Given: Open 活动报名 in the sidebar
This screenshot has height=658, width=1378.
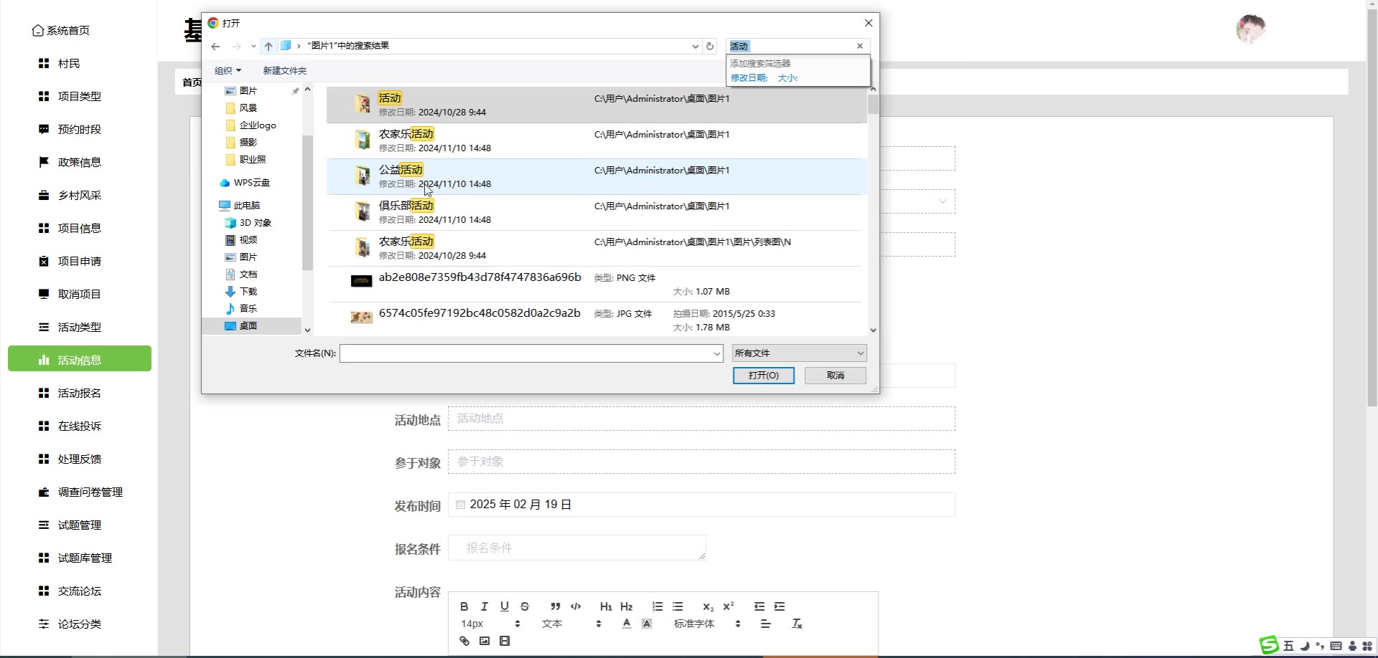Looking at the screenshot, I should point(79,393).
